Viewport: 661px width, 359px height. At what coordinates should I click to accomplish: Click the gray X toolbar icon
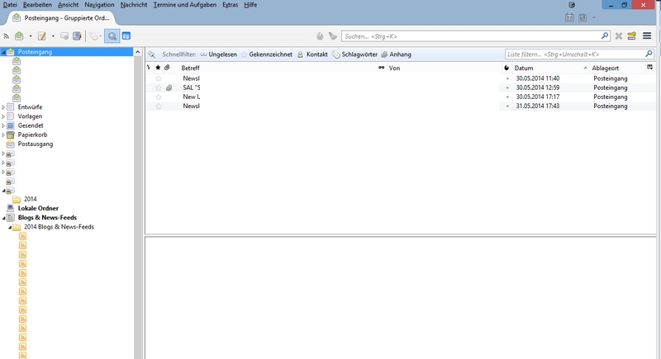618,36
